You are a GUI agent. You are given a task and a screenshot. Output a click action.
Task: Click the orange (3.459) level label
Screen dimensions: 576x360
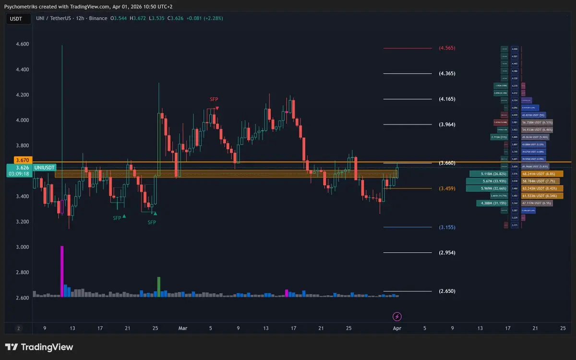447,188
